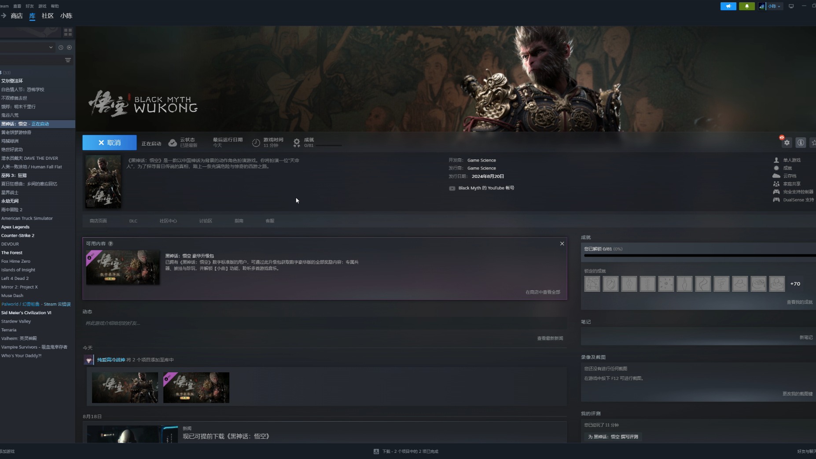Open the 讨论区 discussions link

point(206,221)
